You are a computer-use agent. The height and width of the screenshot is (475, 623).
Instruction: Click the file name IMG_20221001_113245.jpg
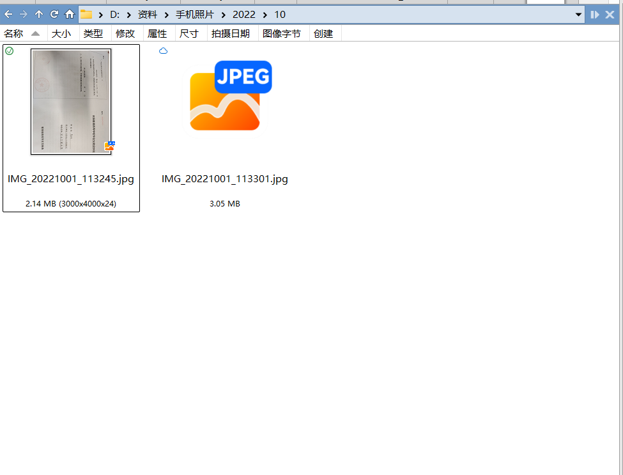click(71, 179)
